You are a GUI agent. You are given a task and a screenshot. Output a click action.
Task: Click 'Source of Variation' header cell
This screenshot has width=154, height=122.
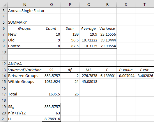(25, 70)
